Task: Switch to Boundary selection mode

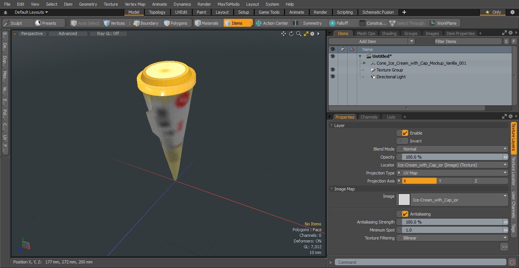Action: [x=146, y=23]
